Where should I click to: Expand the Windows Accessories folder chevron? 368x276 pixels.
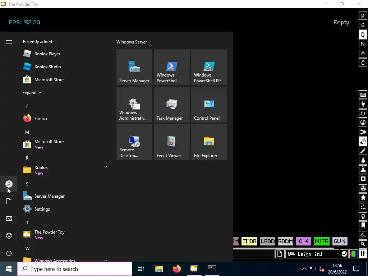coord(106,260)
